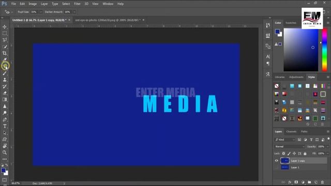
Task: Select the Sharpen tool triangle icon
Action: click(x=5, y=106)
